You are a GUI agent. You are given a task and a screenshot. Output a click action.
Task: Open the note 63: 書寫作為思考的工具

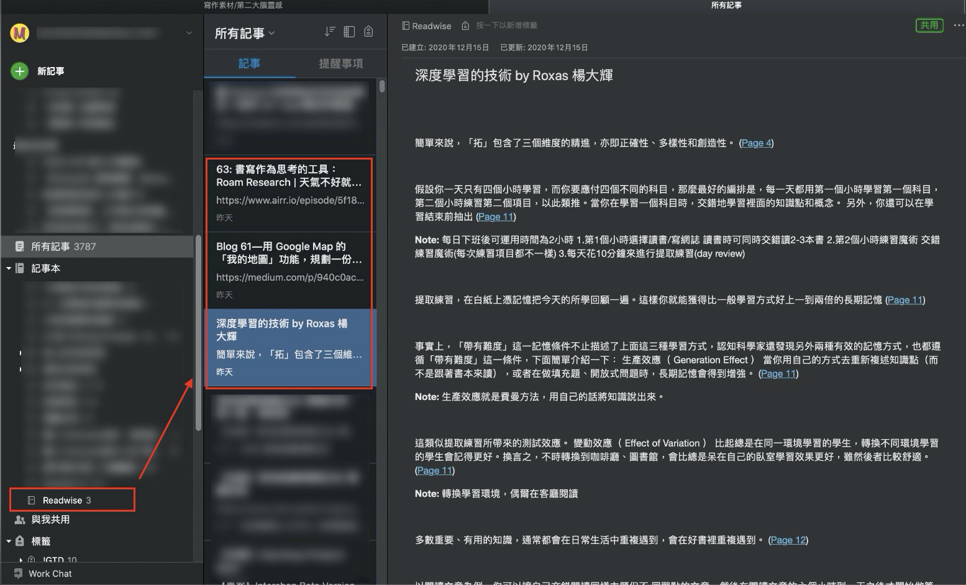289,194
